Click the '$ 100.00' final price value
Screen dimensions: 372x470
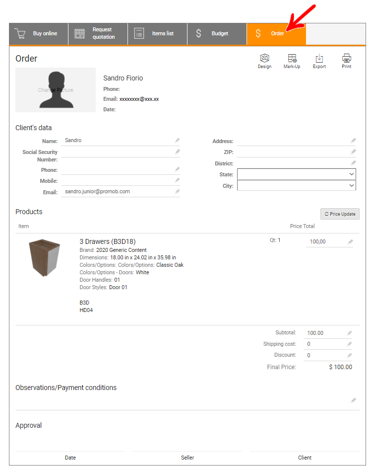click(341, 367)
